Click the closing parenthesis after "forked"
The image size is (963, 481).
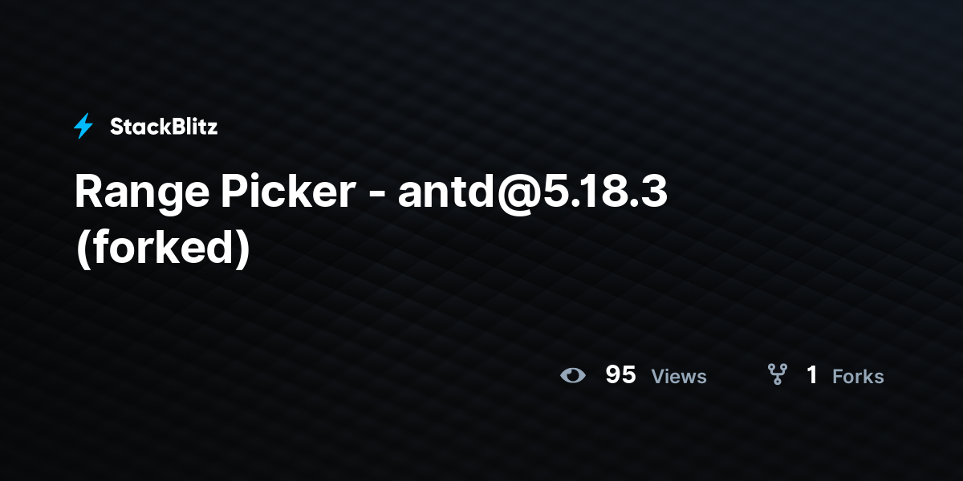pos(244,250)
